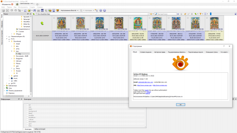This screenshot has height=133, width=237.
Task: Check the 'buddhism' category checkbox
Action: pos(27,117)
